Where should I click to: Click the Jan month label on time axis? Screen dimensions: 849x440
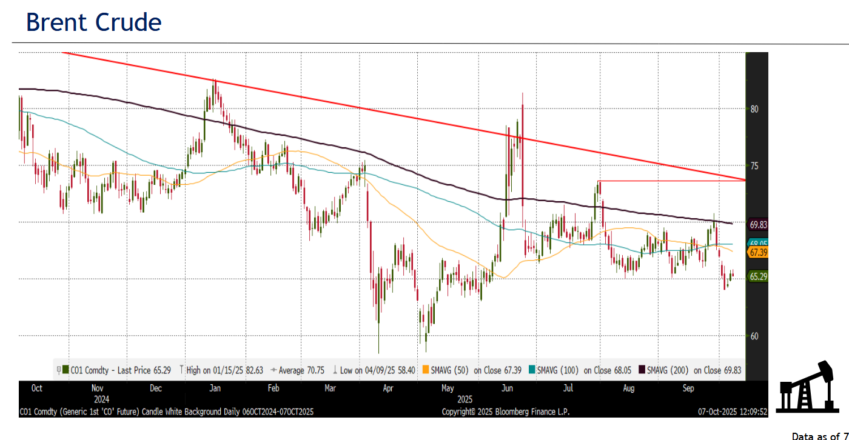pyautogui.click(x=214, y=388)
